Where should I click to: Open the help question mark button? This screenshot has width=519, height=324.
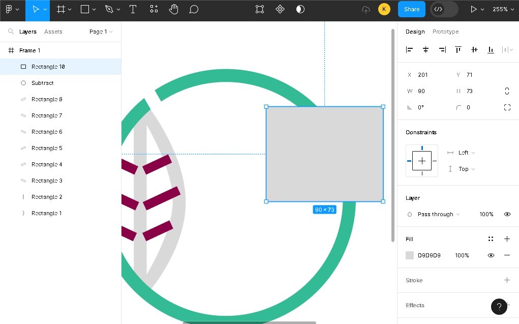tap(499, 306)
